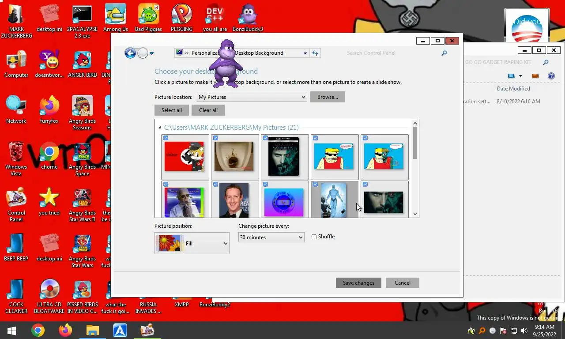Refresh the Control Panel address bar
The image size is (565, 339).
(315, 53)
